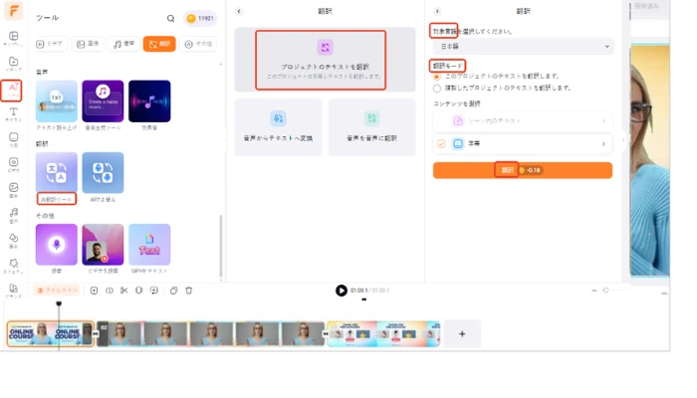The height and width of the screenshot is (398, 697).
Task: Open the 日本語 target language dropdown
Action: (x=524, y=46)
